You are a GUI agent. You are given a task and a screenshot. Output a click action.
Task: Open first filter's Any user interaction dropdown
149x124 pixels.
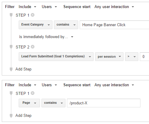[x=114, y=7]
